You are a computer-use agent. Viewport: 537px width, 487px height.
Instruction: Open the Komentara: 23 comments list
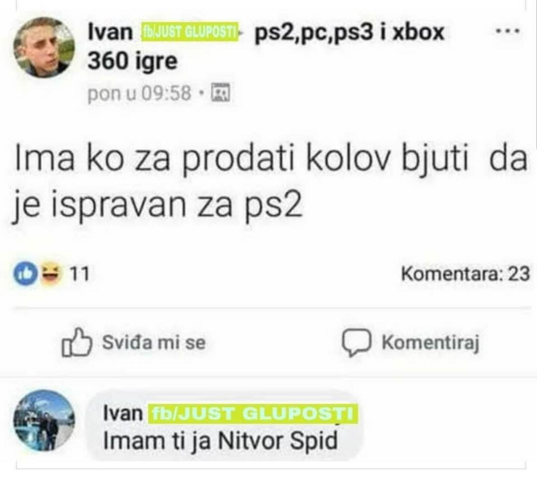(465, 274)
